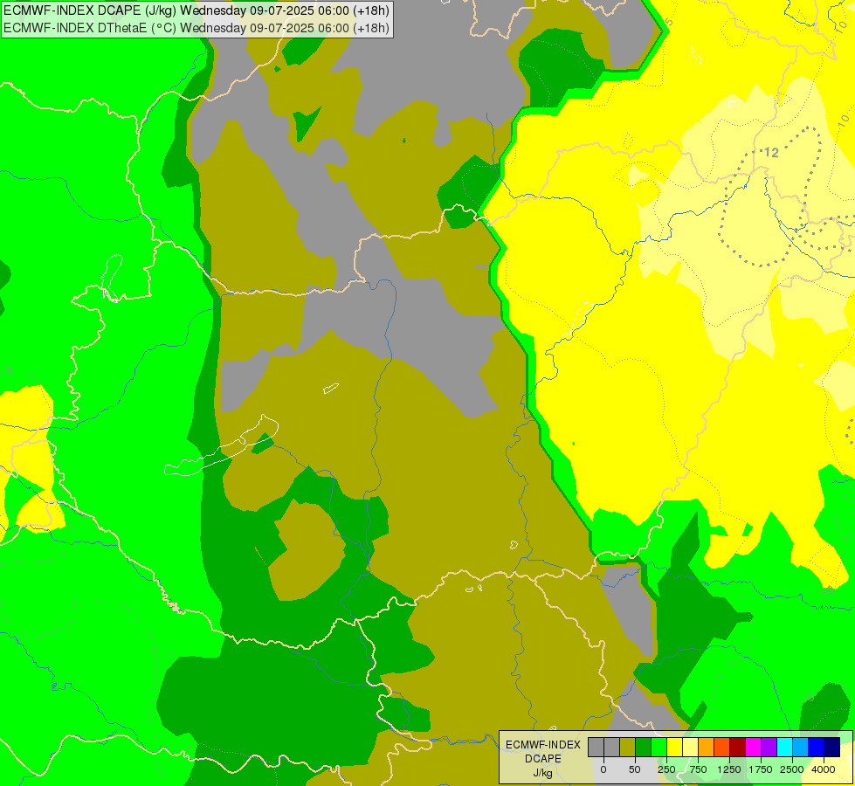Select the dark red legend swatch
Screen dimensions: 855x786
coord(738,748)
